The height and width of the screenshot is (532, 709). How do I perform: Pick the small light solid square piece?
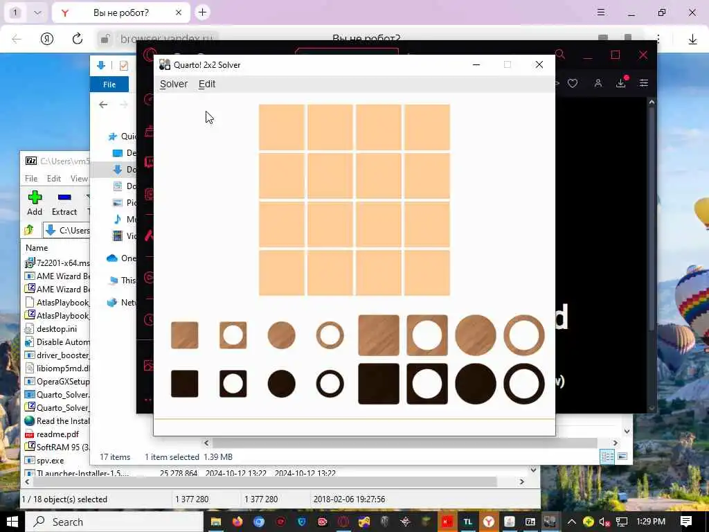[184, 335]
